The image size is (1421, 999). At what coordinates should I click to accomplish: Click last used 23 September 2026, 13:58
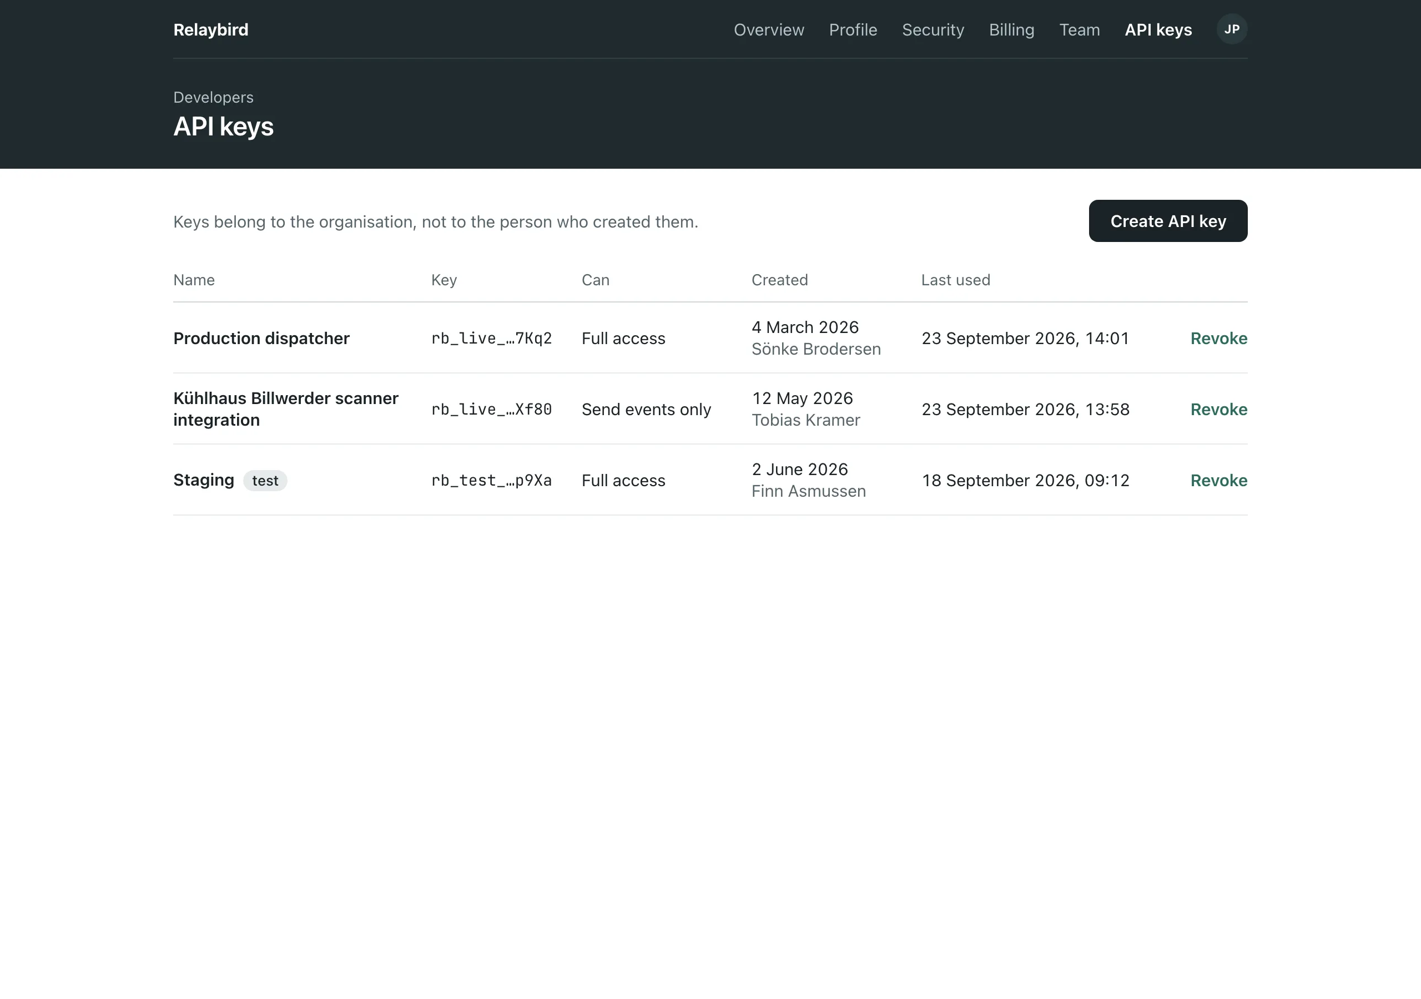1025,409
